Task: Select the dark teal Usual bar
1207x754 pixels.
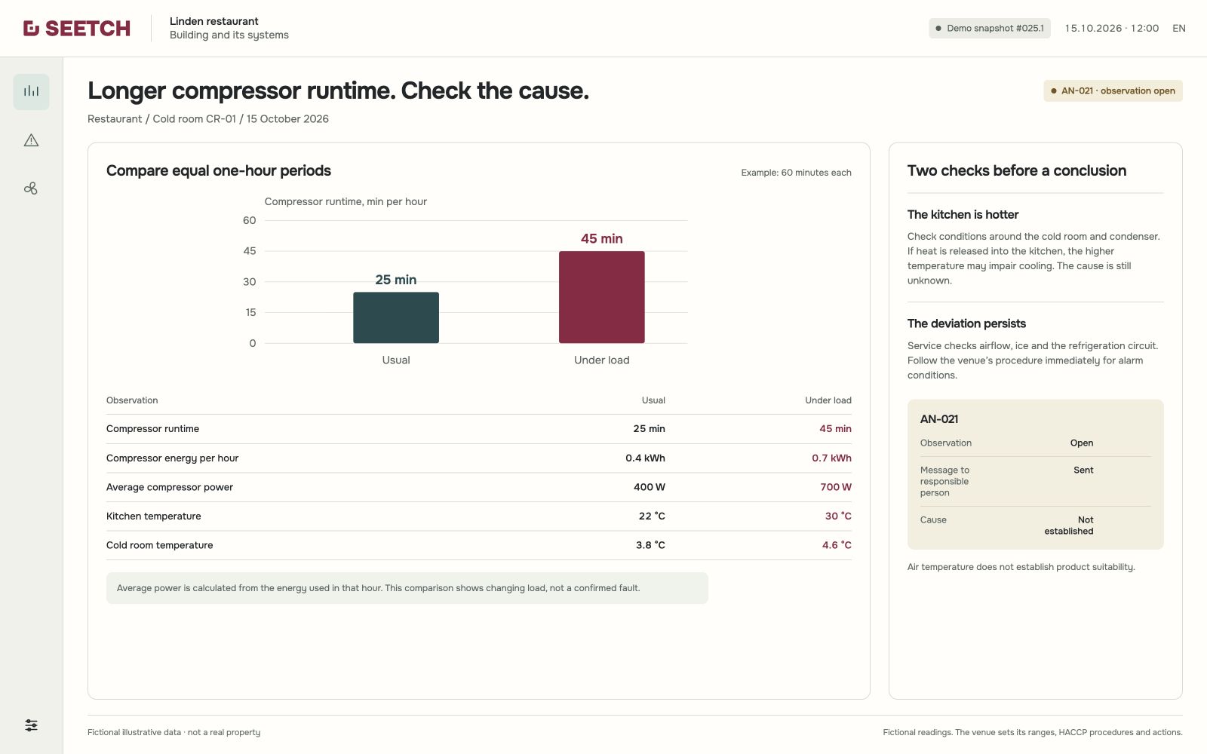Action: click(396, 317)
